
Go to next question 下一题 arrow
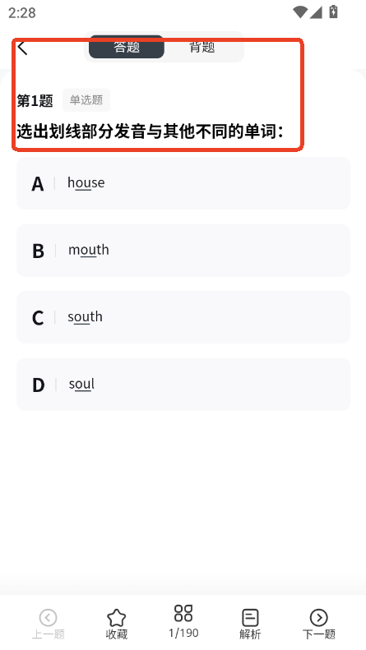pyautogui.click(x=318, y=618)
